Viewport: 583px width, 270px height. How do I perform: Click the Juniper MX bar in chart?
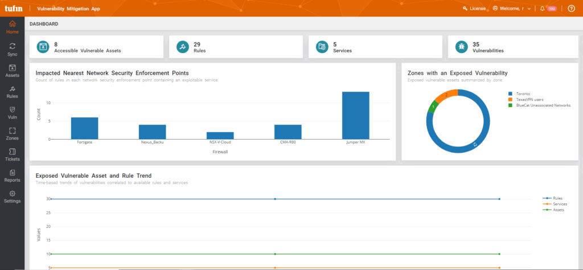point(355,115)
